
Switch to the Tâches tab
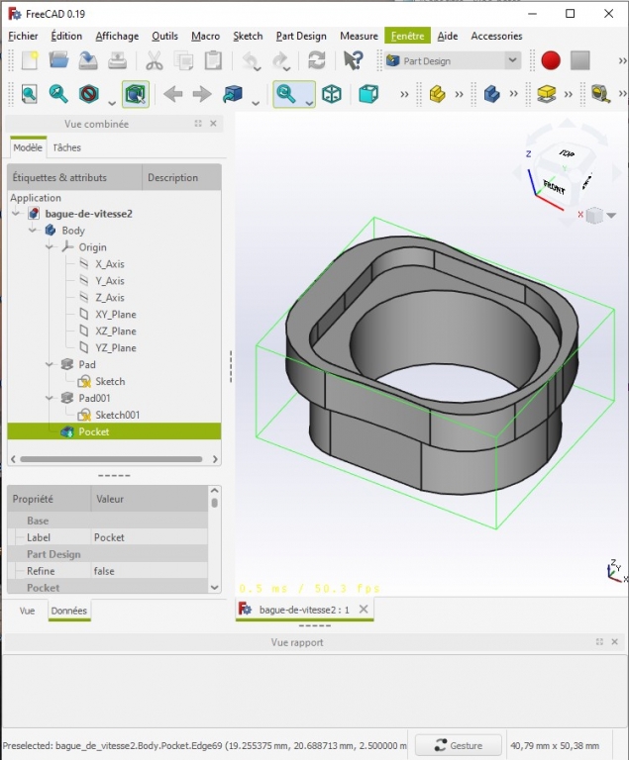(x=67, y=147)
